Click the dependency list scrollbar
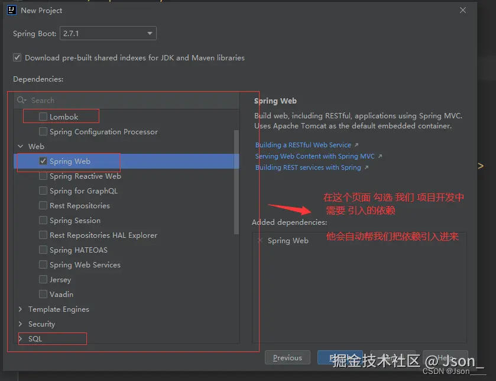The width and height of the screenshot is (496, 381). click(236, 182)
